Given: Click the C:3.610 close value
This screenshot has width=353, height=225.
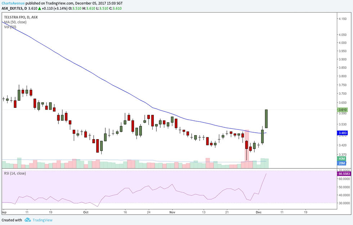Looking at the screenshot, I should [x=115, y=8].
